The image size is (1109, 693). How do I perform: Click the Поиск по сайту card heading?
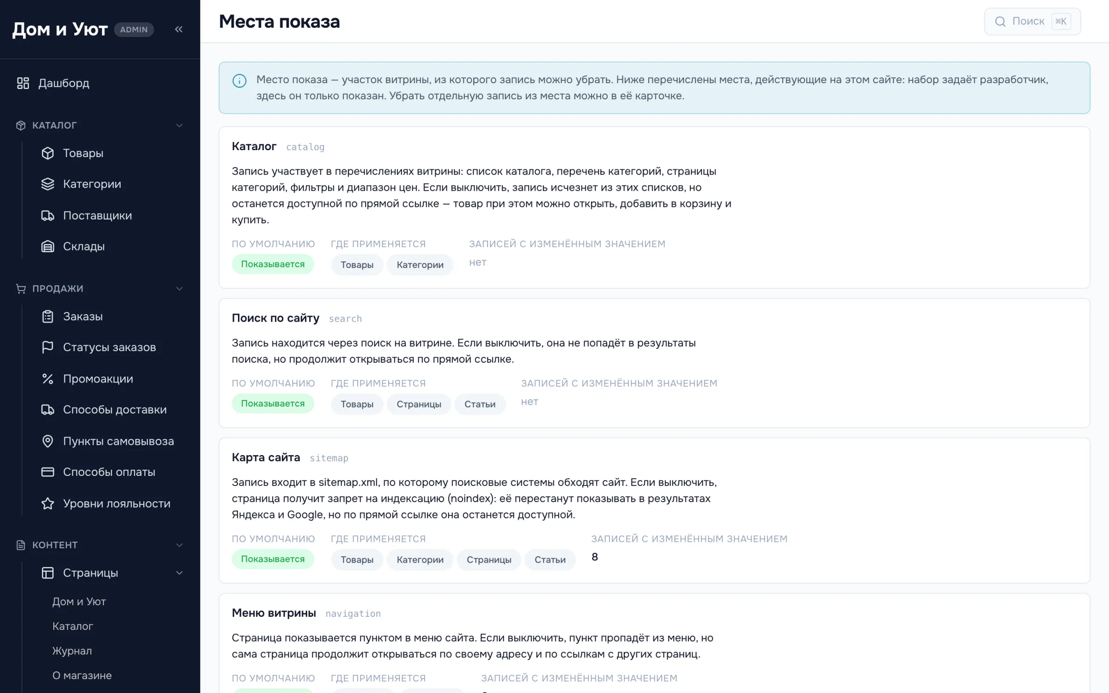tap(275, 318)
